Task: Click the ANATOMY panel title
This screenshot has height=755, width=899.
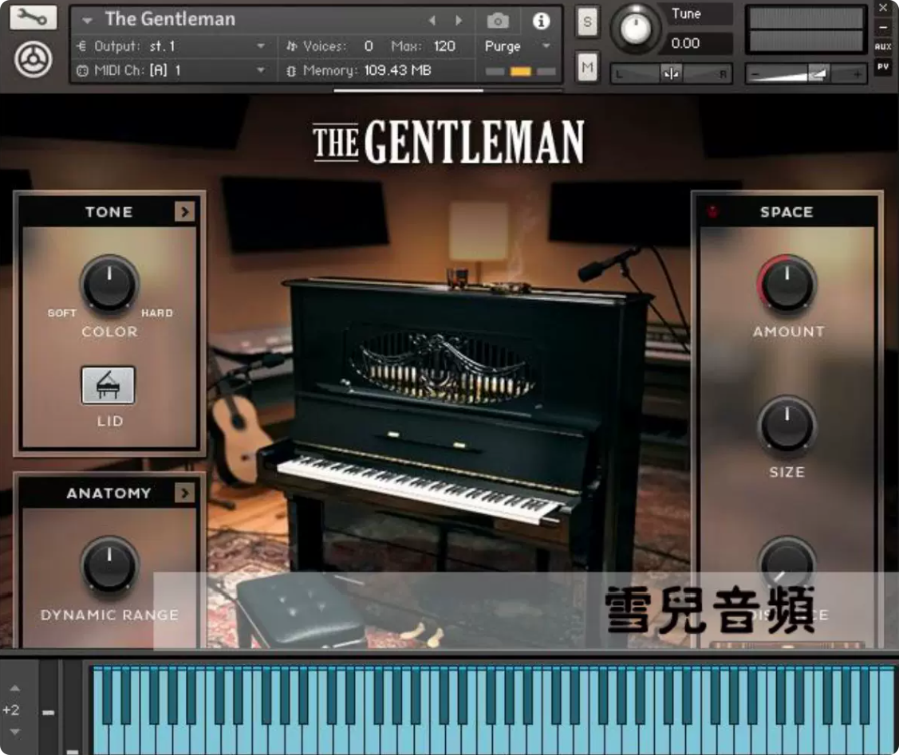Action: pos(109,494)
